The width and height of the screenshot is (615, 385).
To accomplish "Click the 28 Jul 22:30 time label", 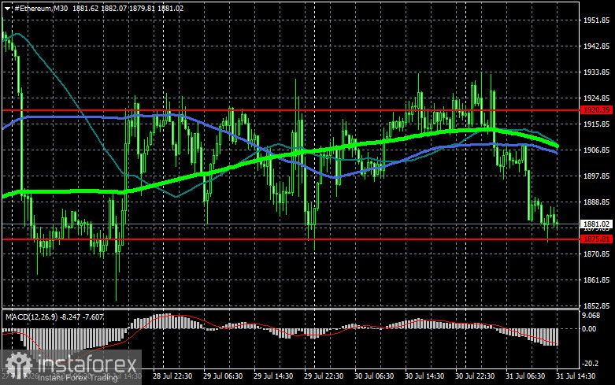I will click(172, 376).
